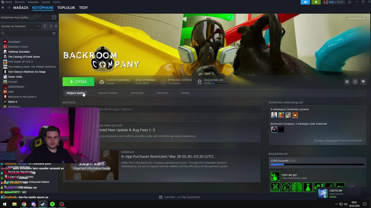371x208 pixels.
Task: Open the advanced filter options icon
Action: click(x=54, y=34)
